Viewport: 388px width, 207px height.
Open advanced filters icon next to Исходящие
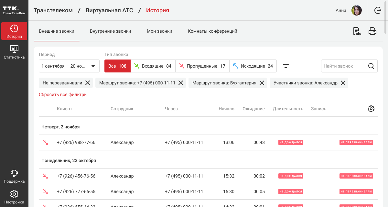click(x=286, y=66)
